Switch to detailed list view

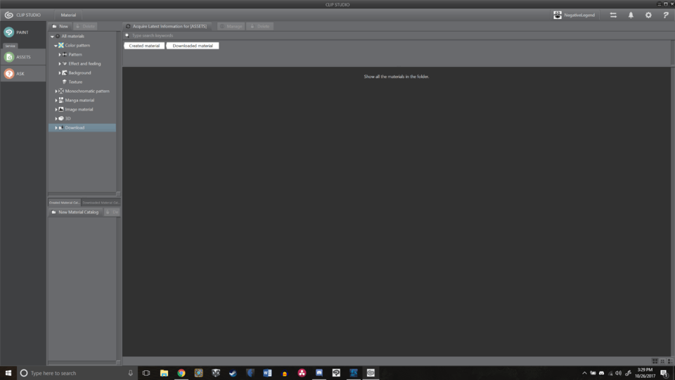[x=670, y=361]
